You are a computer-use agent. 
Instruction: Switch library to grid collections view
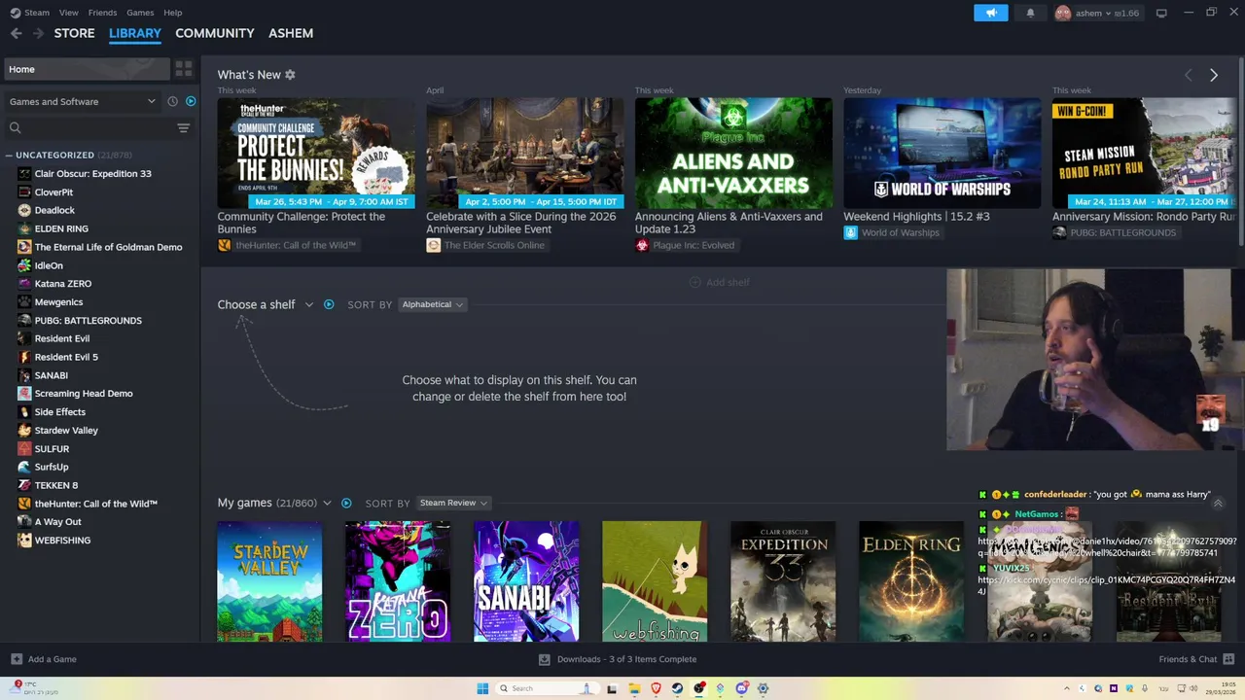(x=184, y=69)
